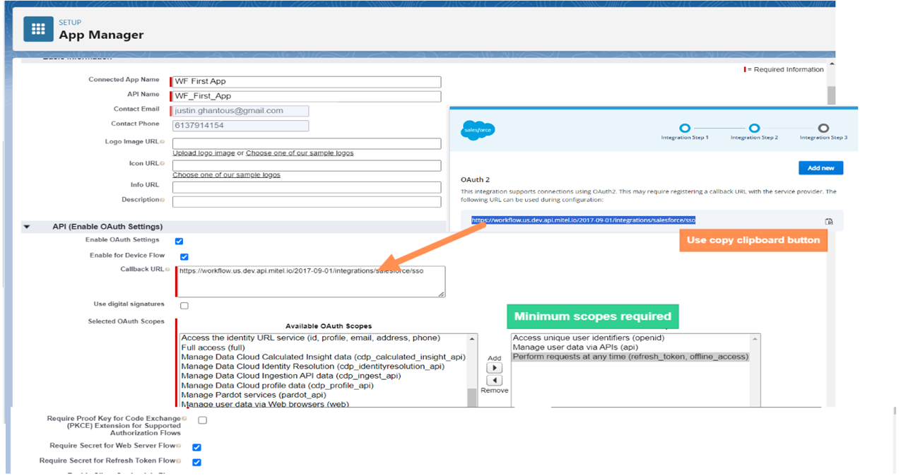Select Manage user data via APIs (api)

click(x=575, y=347)
